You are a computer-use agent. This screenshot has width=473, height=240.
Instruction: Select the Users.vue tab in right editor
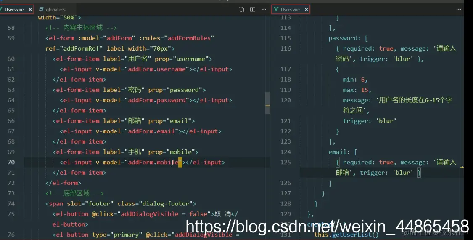(290, 10)
